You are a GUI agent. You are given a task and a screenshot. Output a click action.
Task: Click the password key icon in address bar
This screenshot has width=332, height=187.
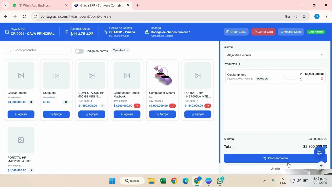[287, 16]
